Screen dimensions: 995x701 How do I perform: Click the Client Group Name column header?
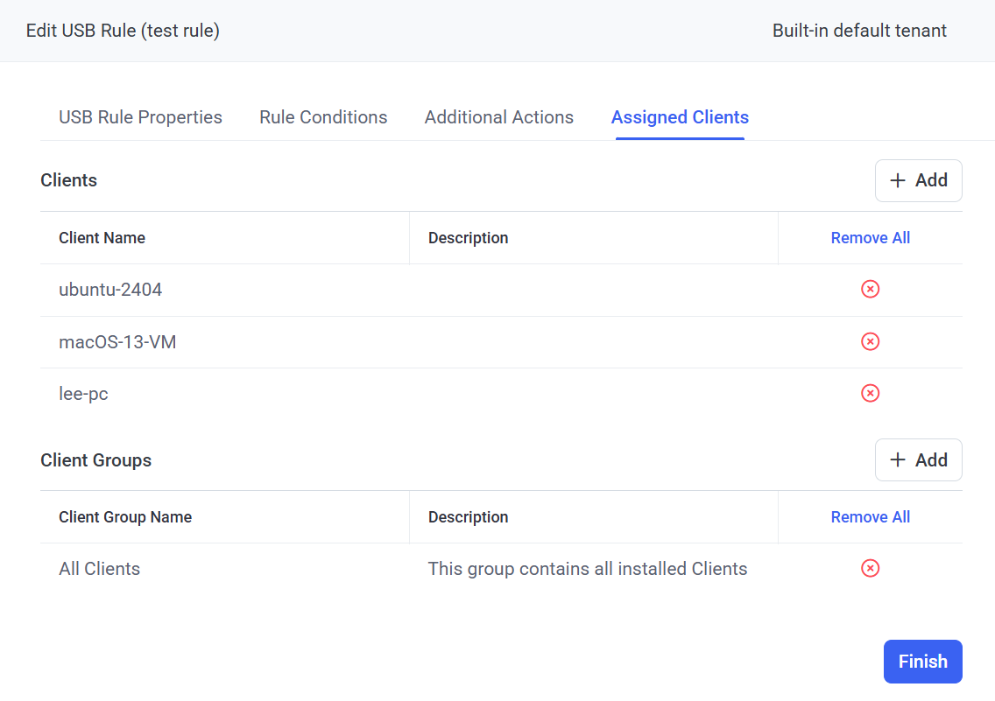pyautogui.click(x=125, y=517)
